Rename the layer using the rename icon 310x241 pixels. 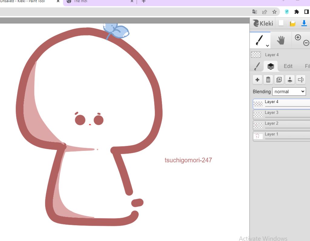[x=301, y=80]
